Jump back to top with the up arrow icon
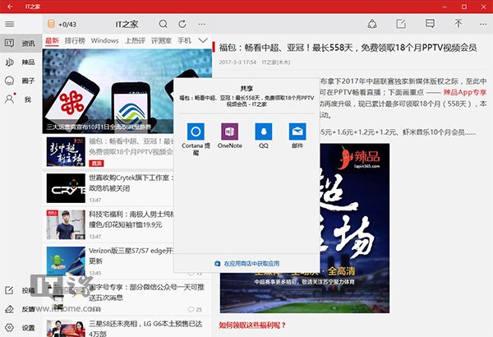 tap(458, 24)
